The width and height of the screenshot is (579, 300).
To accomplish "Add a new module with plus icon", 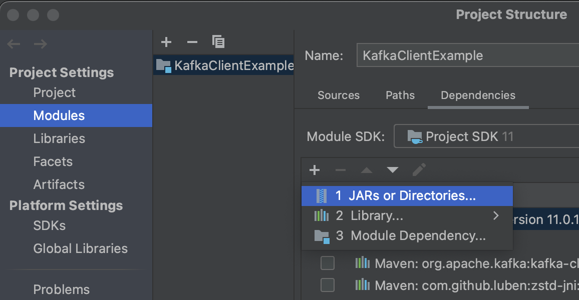I will point(166,42).
